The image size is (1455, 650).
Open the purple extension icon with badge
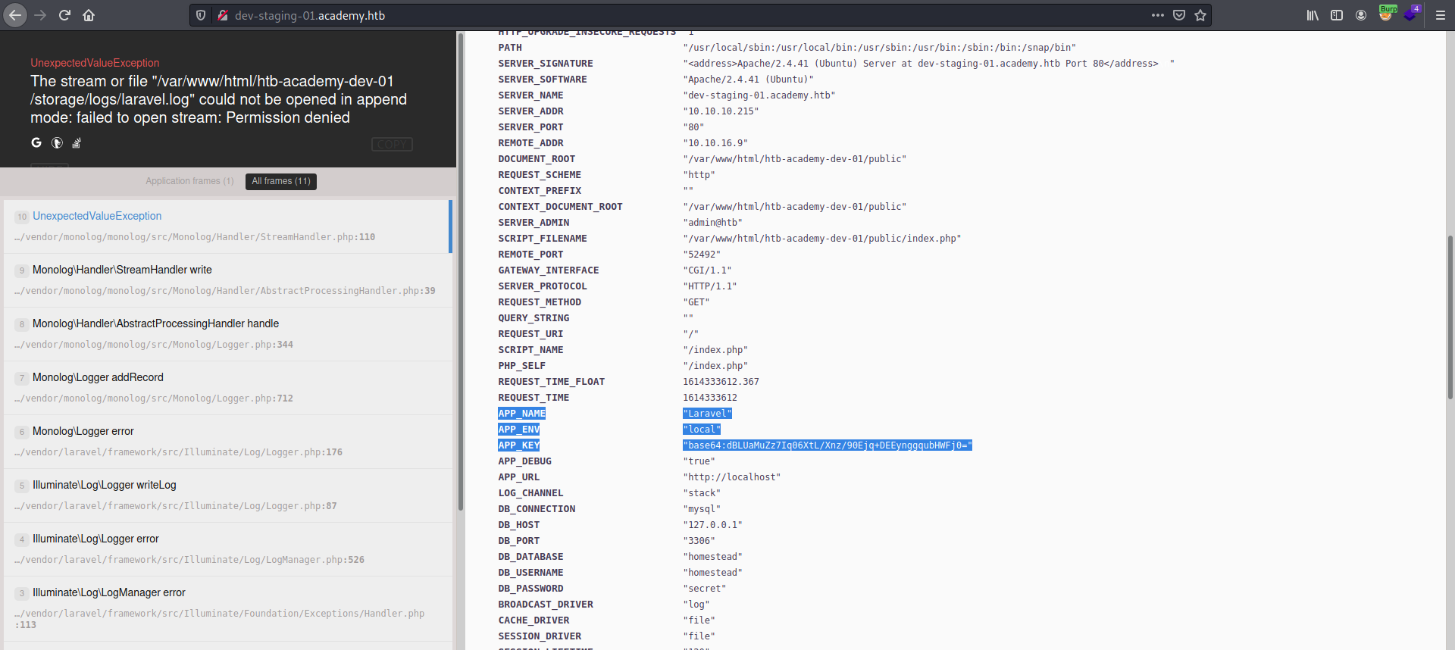1411,14
